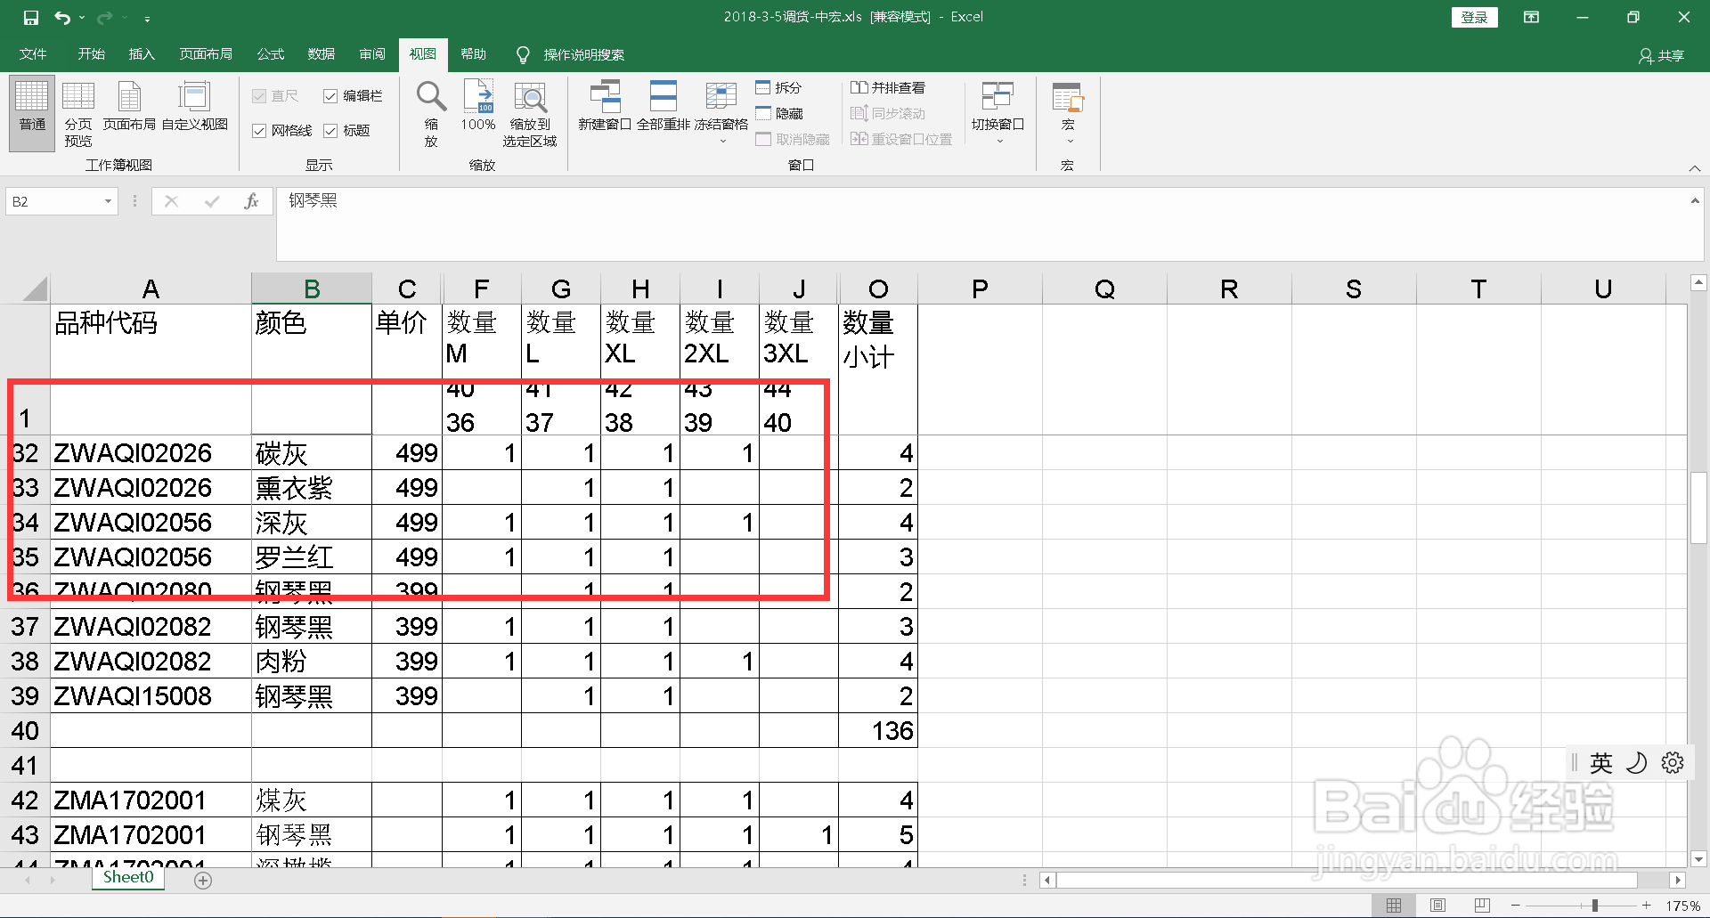Image resolution: width=1710 pixels, height=918 pixels.
Task: Click the 100% zoom icon
Action: (478, 106)
